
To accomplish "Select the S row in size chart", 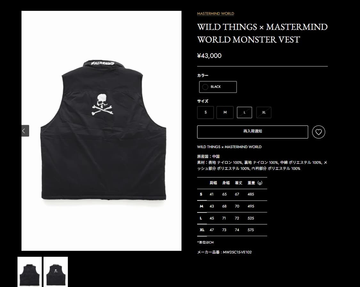I will tap(232, 195).
